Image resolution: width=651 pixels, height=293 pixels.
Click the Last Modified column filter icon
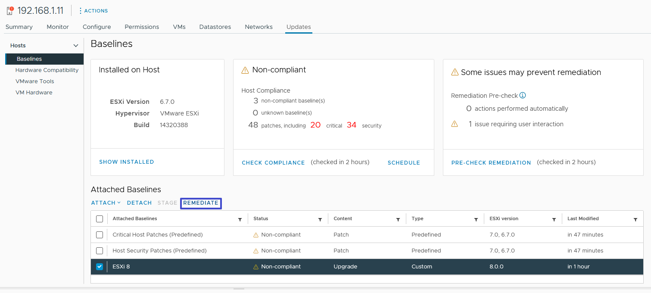[x=635, y=219]
